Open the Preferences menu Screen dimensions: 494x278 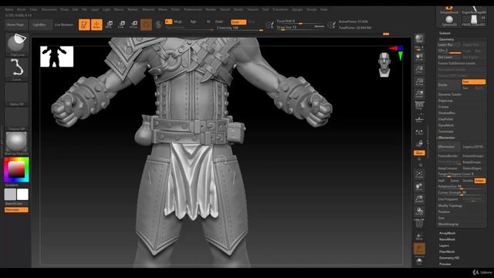coord(193,9)
